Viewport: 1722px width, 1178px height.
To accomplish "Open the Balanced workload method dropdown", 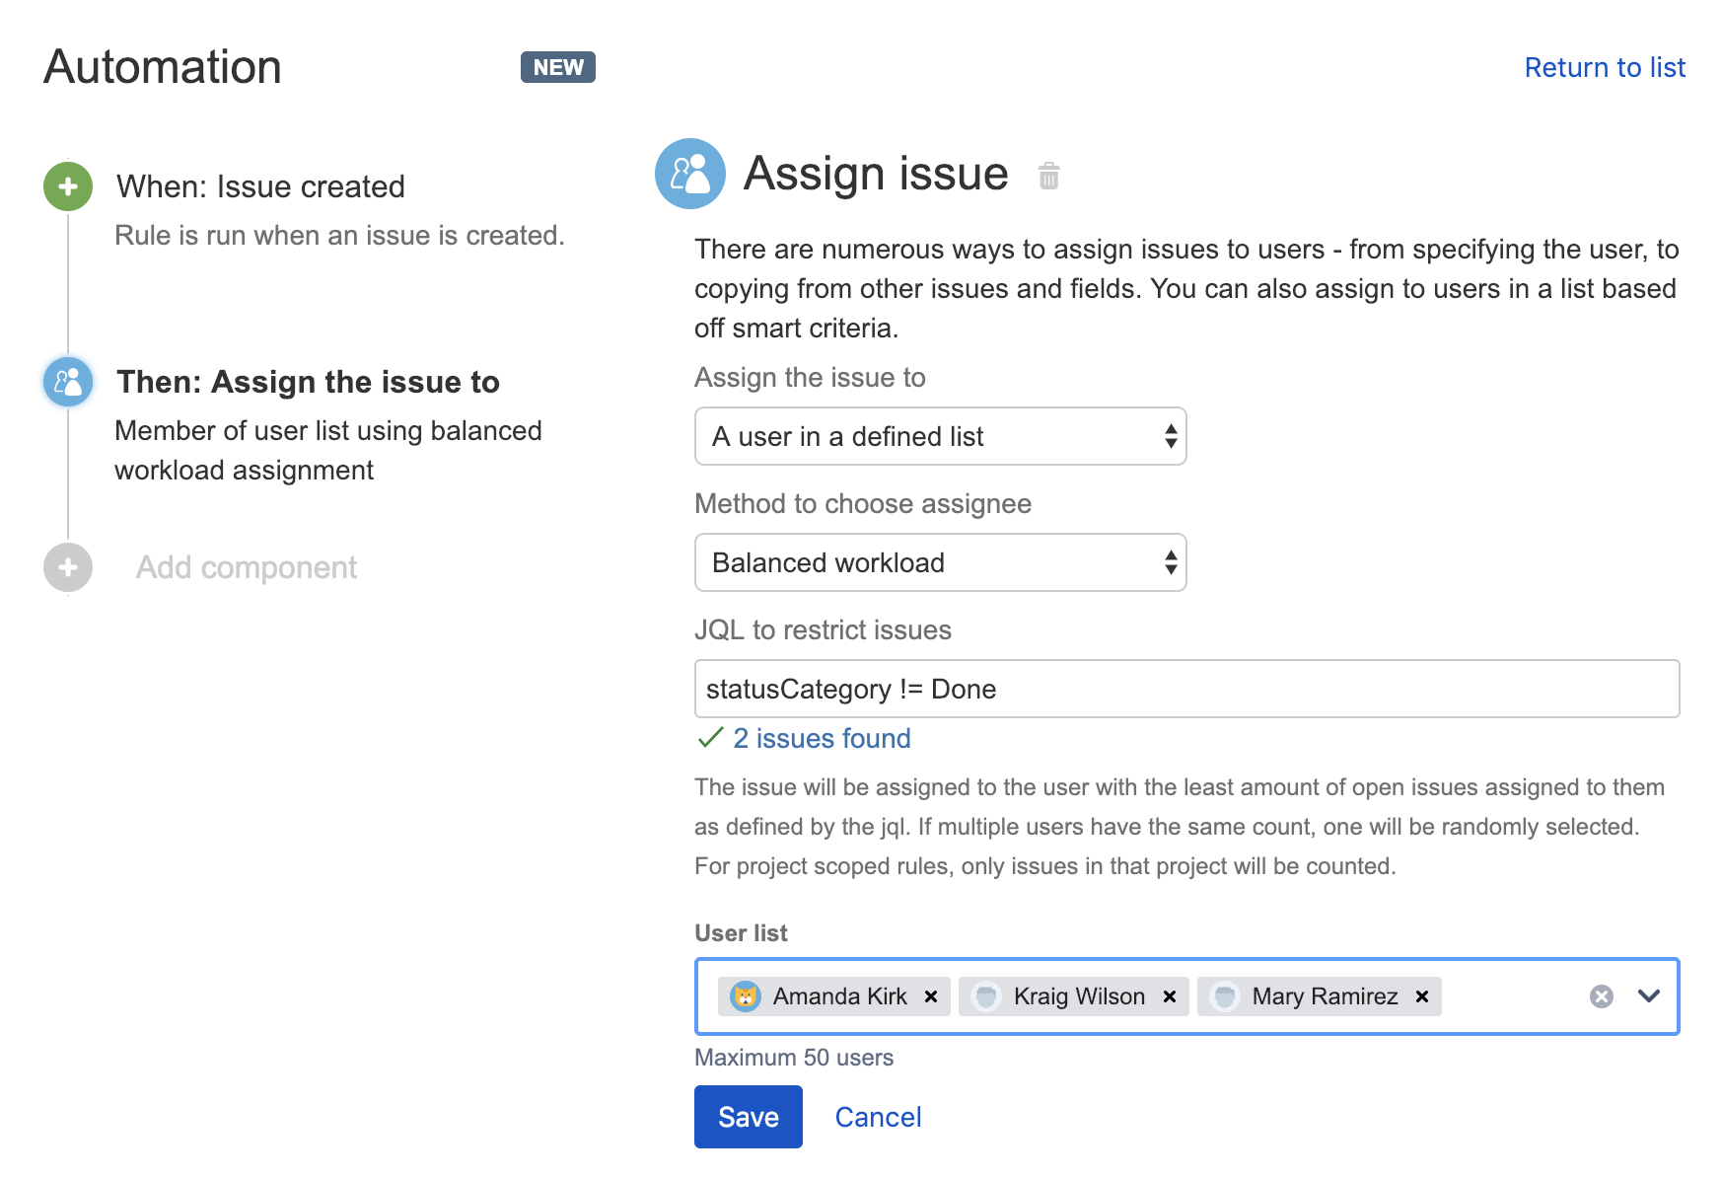I will [x=940, y=562].
